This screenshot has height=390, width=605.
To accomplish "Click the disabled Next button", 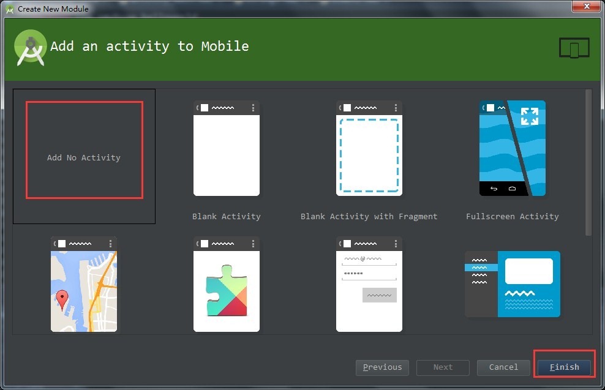I will click(443, 367).
